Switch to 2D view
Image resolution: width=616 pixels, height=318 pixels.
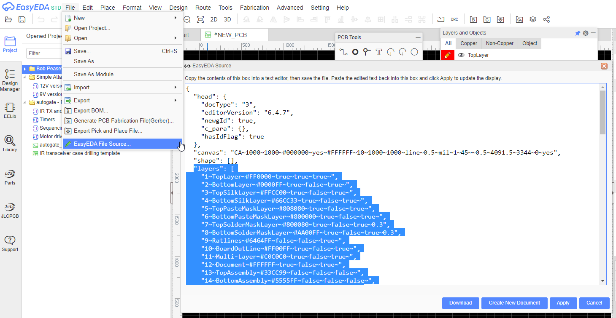click(x=214, y=19)
